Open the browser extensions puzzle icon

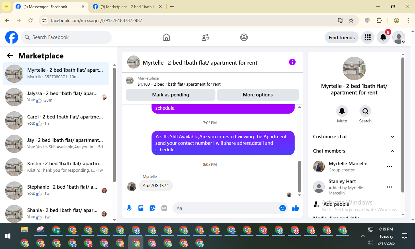point(379,20)
